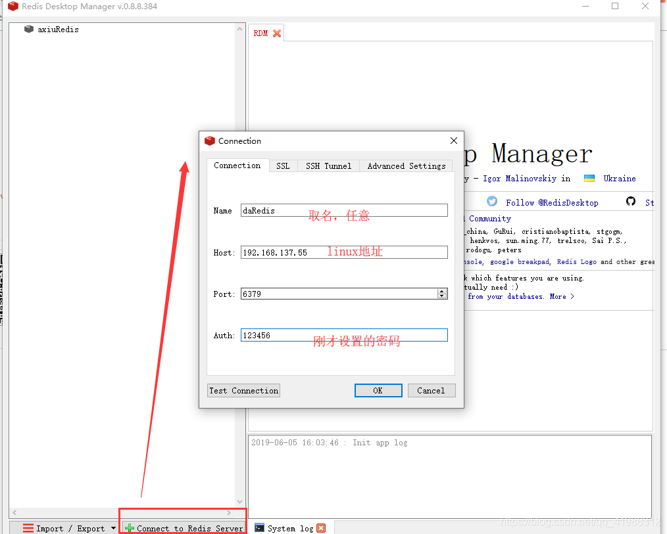This screenshot has height=534, width=667.
Task: Expand the Import / Export dropdown arrow
Action: pyautogui.click(x=113, y=528)
